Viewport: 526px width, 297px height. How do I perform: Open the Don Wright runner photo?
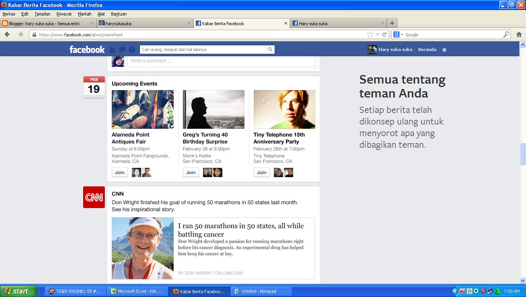(x=143, y=248)
